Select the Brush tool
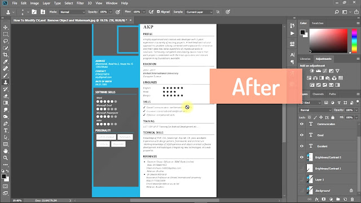Image resolution: width=361 pixels, height=203 pixels. point(6,76)
